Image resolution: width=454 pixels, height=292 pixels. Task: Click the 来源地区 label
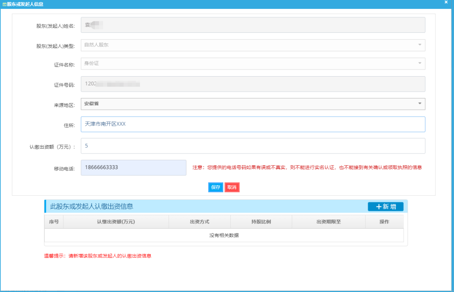[64, 106]
